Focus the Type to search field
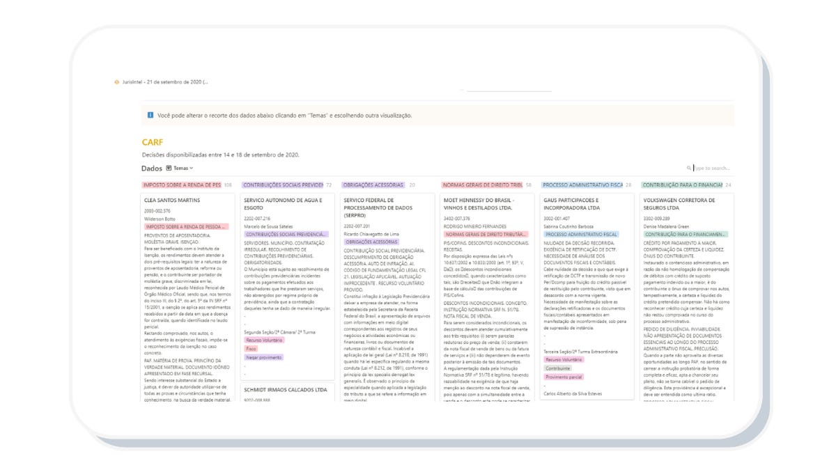This screenshot has height=470, width=836. pos(711,168)
